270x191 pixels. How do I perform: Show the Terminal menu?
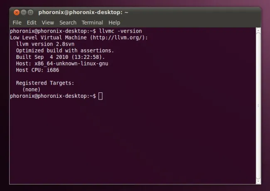tap(92, 22)
